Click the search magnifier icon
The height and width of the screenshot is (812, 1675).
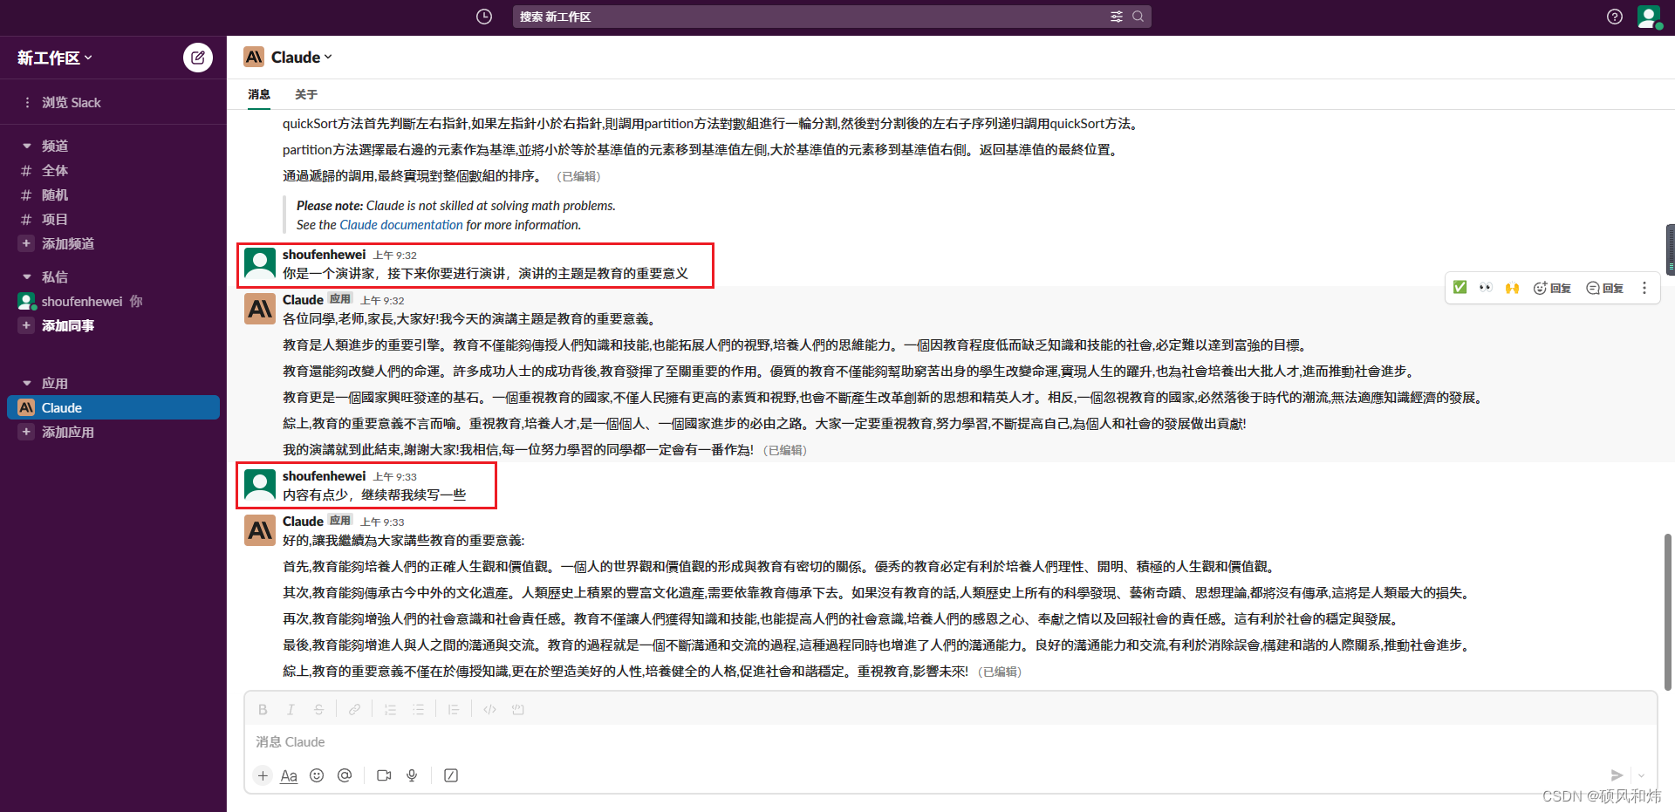click(1138, 17)
